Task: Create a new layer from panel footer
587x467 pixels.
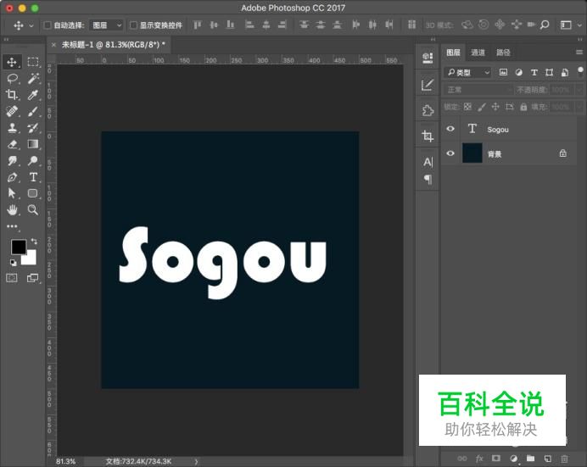Action: 547,459
